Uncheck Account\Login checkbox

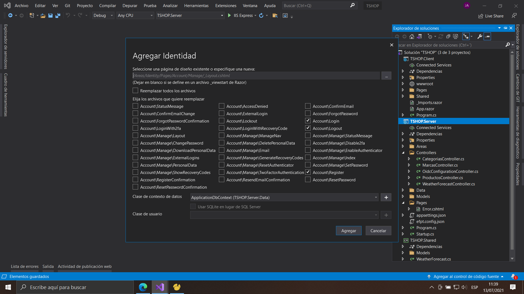point(308,121)
